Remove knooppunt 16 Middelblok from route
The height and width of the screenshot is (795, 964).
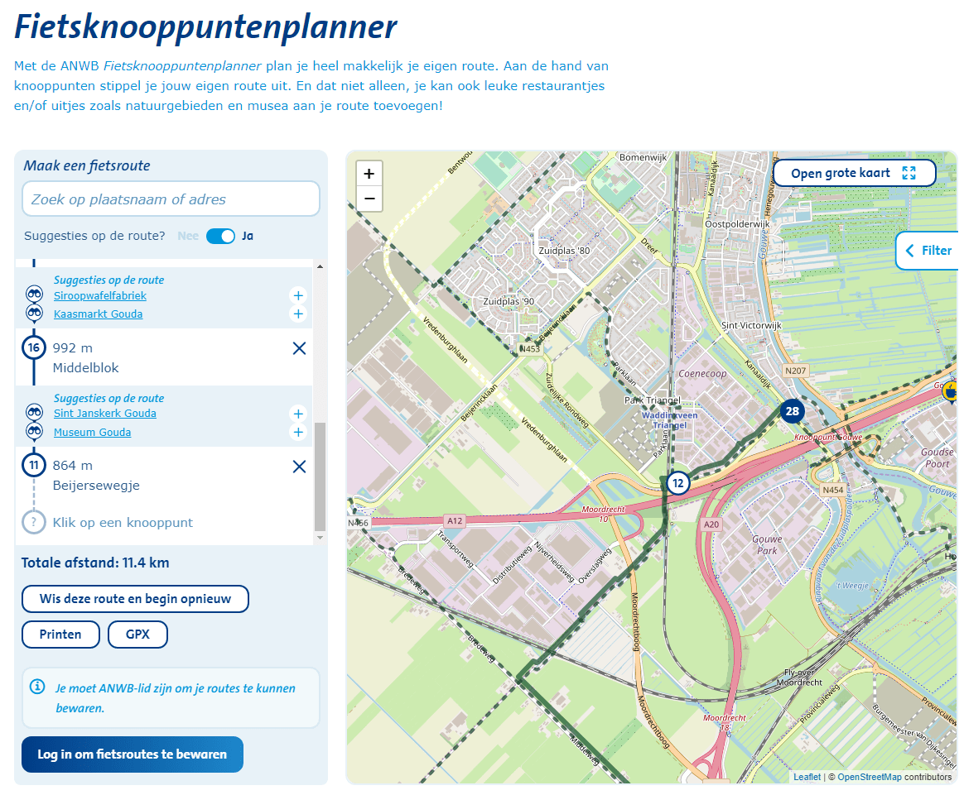click(299, 349)
